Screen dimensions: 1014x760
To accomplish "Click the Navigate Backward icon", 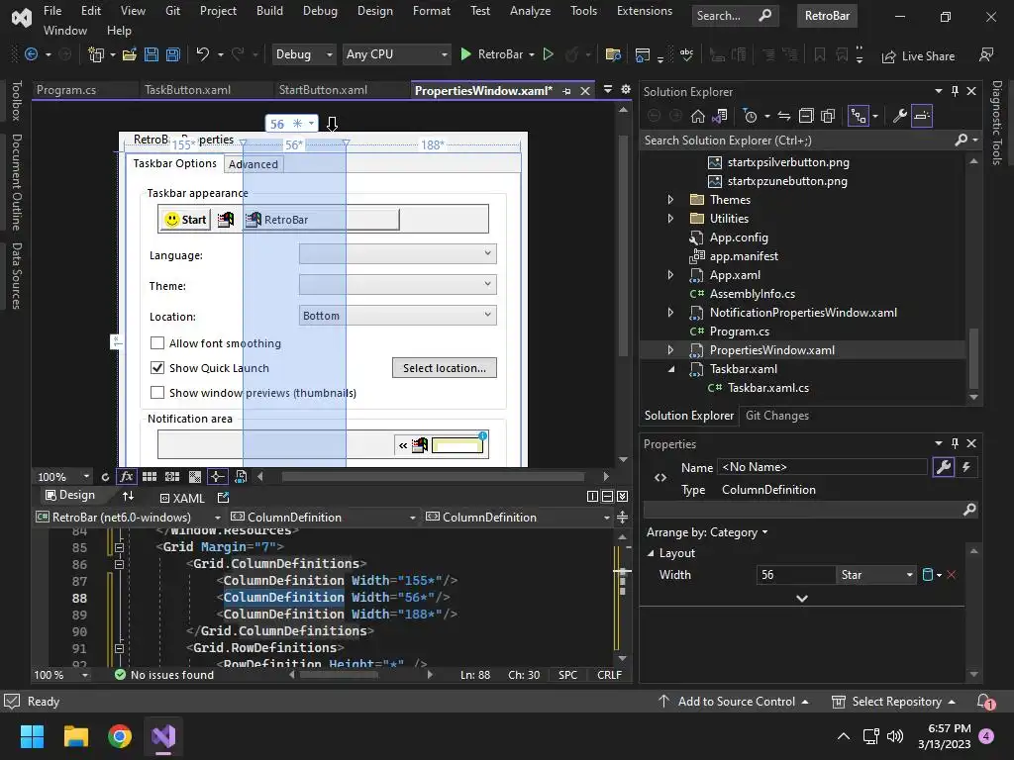I will click(31, 55).
